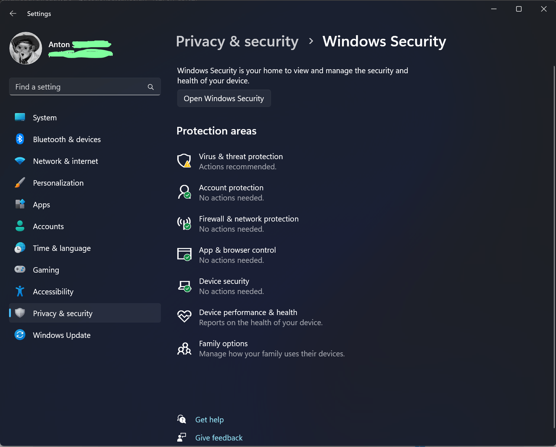Click the Apps icon in sidebar
556x447 pixels.
pyautogui.click(x=20, y=204)
